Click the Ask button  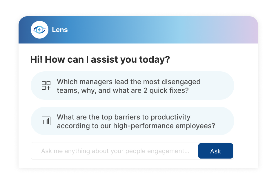pos(216,151)
